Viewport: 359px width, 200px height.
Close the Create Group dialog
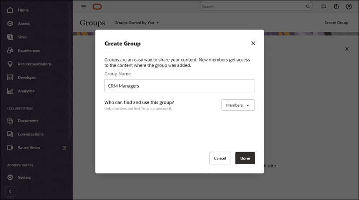click(x=253, y=43)
